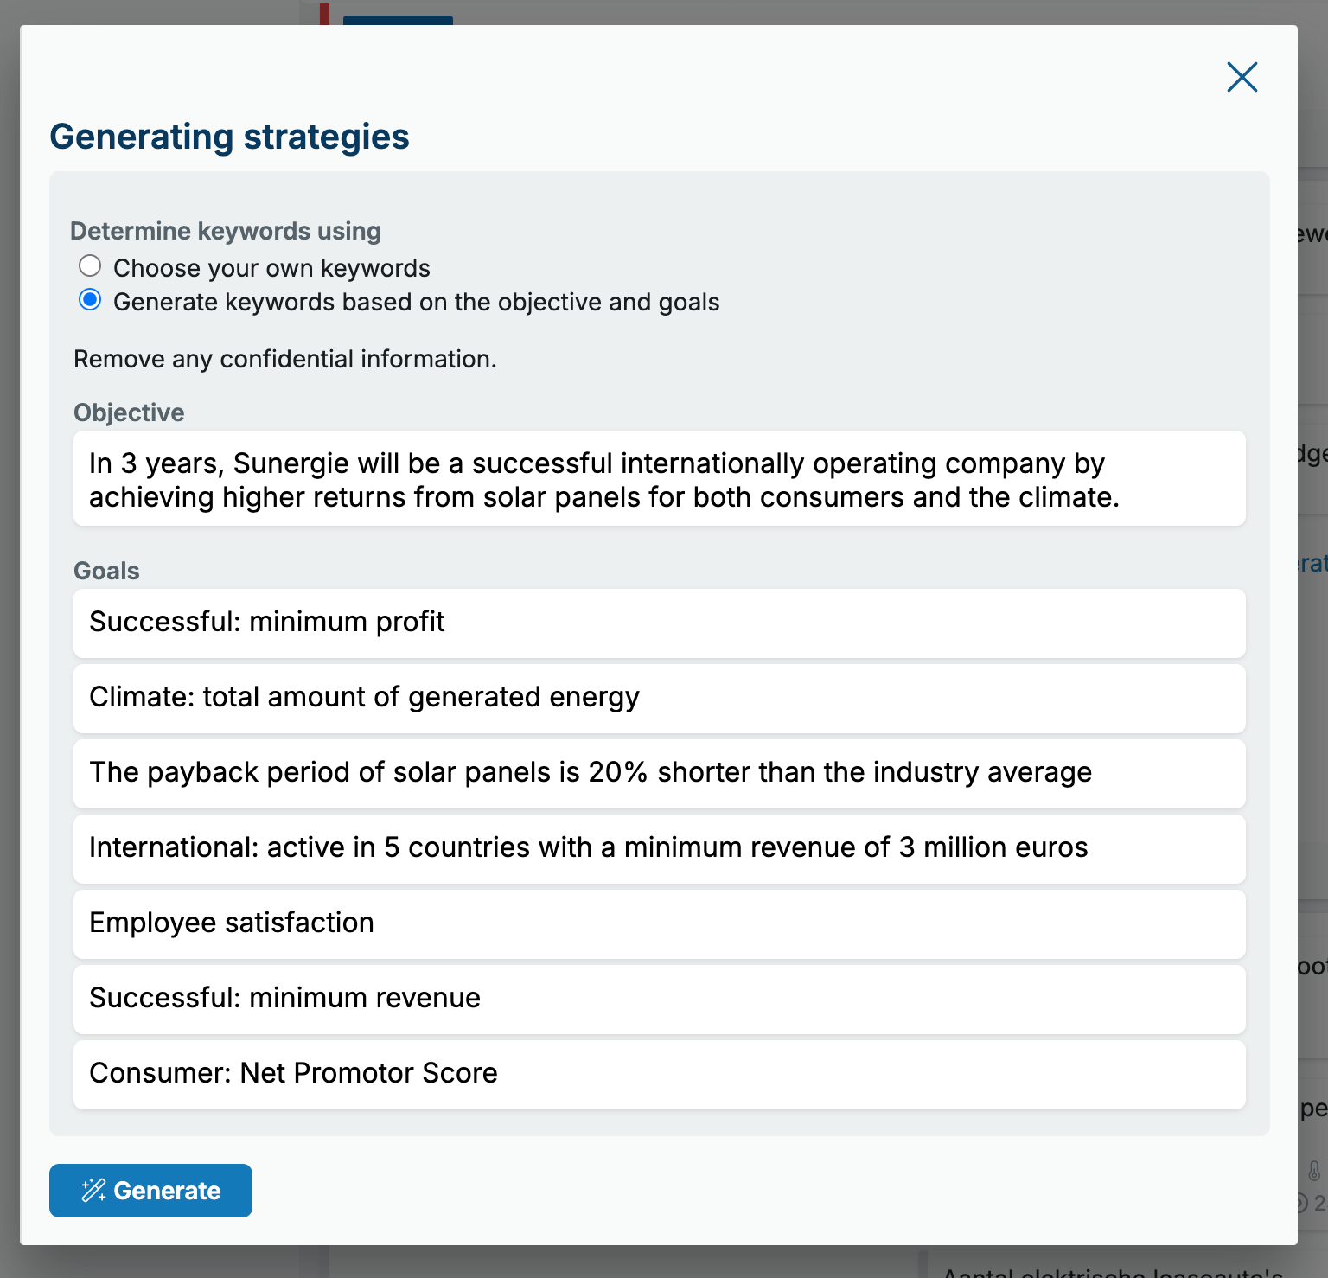Viewport: 1328px width, 1278px height.
Task: Edit the Successful: minimum revenue goal
Action: [659, 999]
